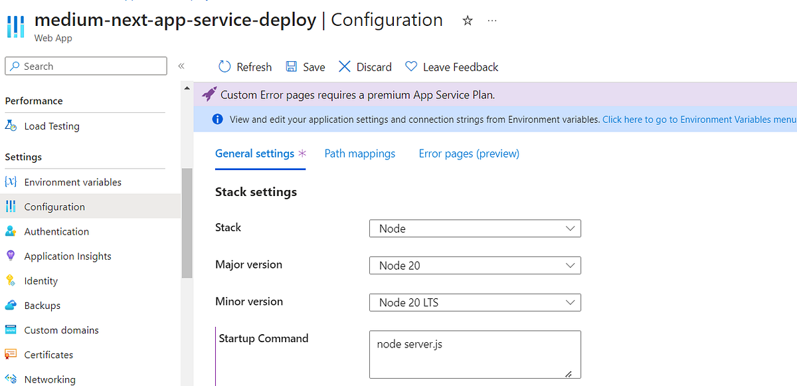Switch to the Path mappings tab
The height and width of the screenshot is (386, 797).
click(x=360, y=153)
